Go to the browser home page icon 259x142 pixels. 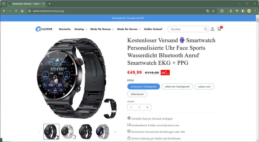click(x=22, y=11)
